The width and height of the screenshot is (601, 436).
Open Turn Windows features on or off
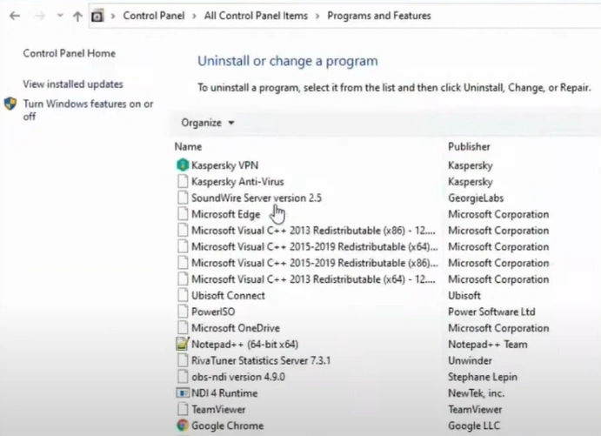pos(88,110)
